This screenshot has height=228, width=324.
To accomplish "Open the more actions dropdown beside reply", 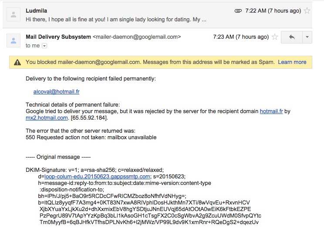I will pyautogui.click(x=307, y=37).
